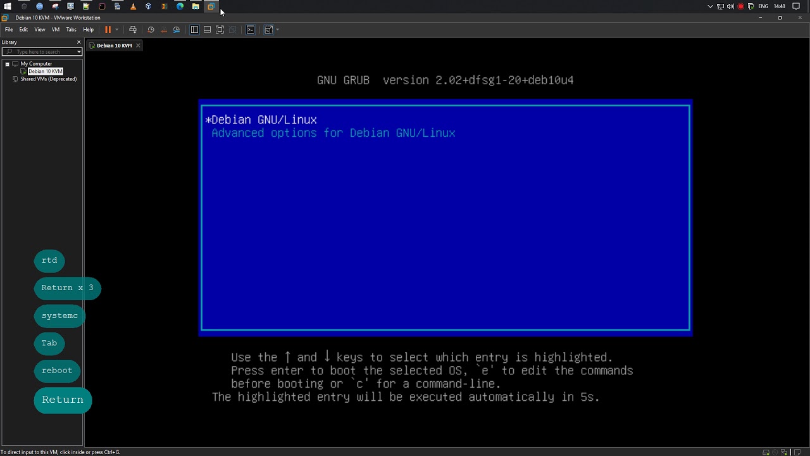This screenshot has width=810, height=456.
Task: Open the File menu
Action: click(x=9, y=30)
